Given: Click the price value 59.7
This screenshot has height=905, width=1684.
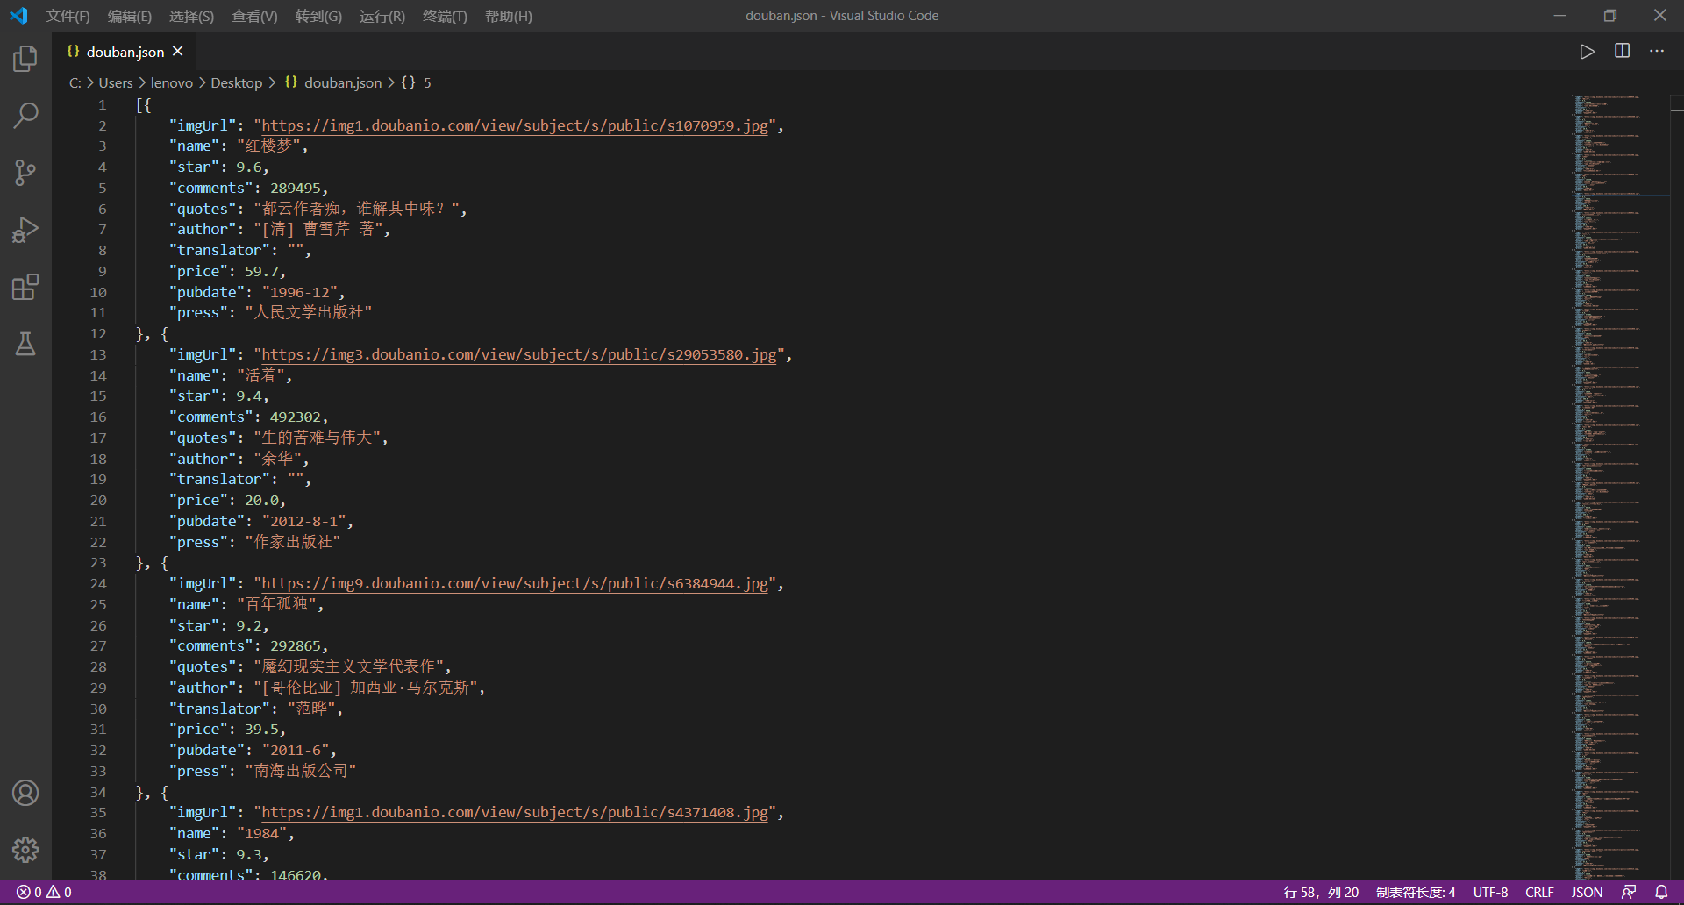Looking at the screenshot, I should click(261, 271).
